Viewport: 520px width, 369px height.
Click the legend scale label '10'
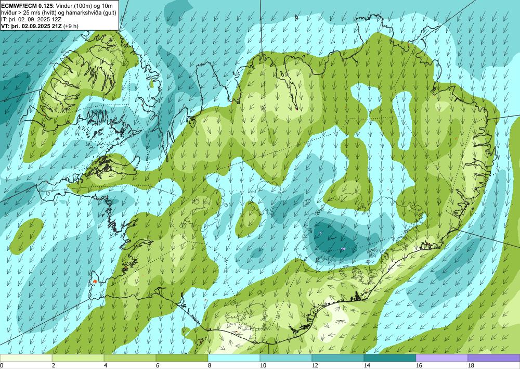click(x=263, y=366)
